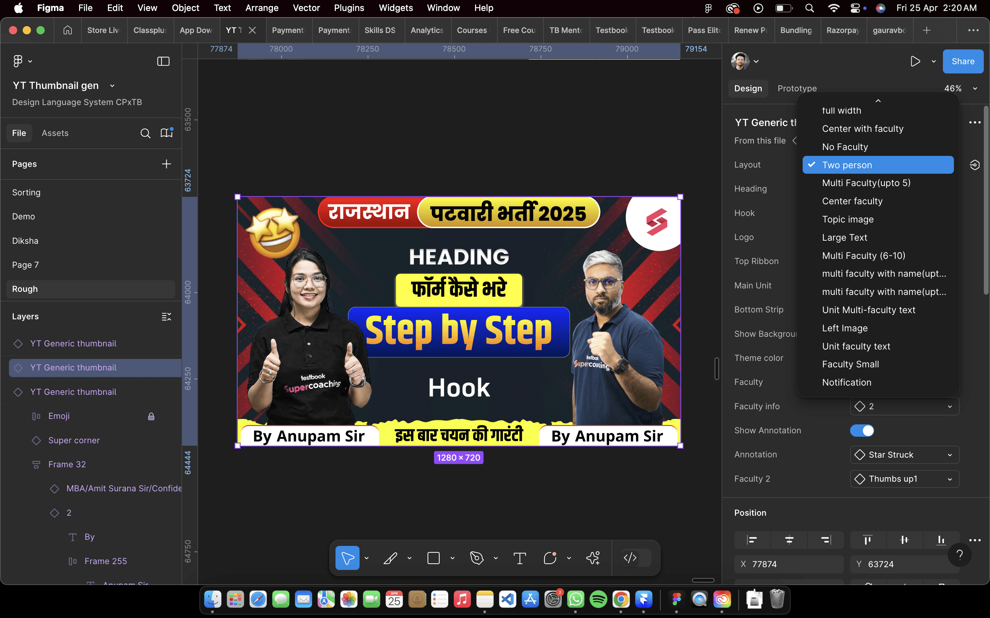
Task: Select the Text tool
Action: (x=519, y=558)
